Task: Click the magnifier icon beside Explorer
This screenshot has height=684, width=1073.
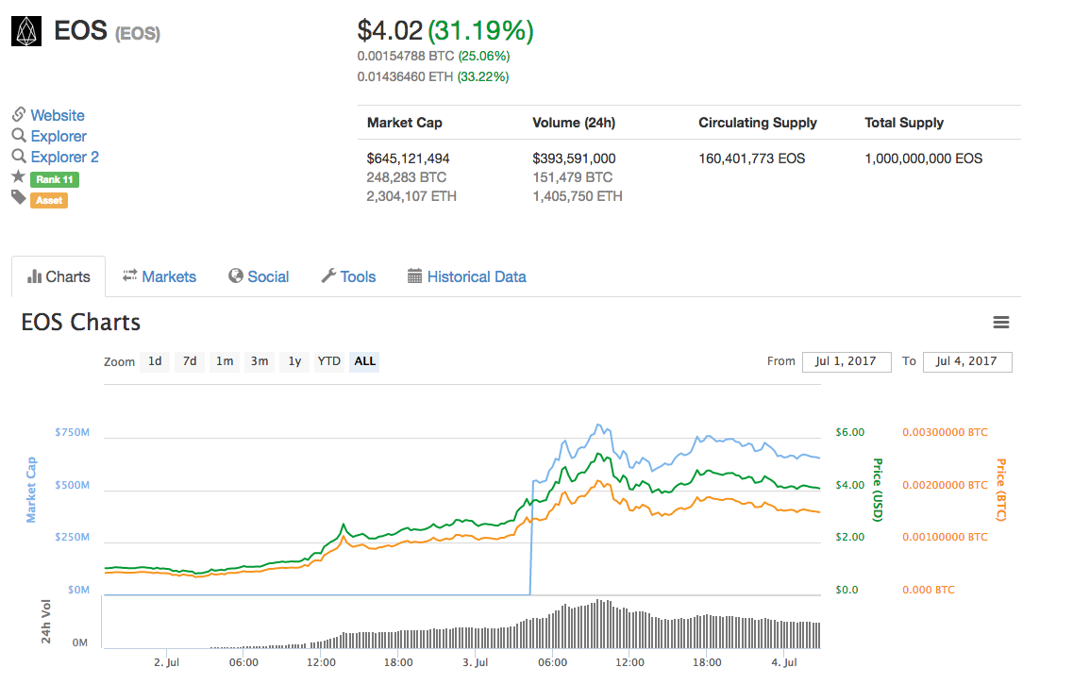Action: point(19,136)
